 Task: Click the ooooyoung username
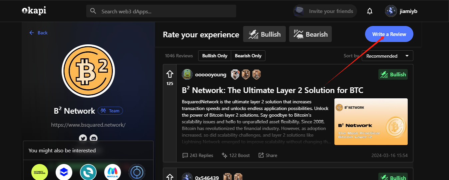click(211, 74)
